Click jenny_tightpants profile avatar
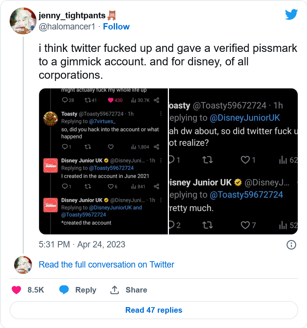The width and height of the screenshot is (307, 328). point(23,21)
